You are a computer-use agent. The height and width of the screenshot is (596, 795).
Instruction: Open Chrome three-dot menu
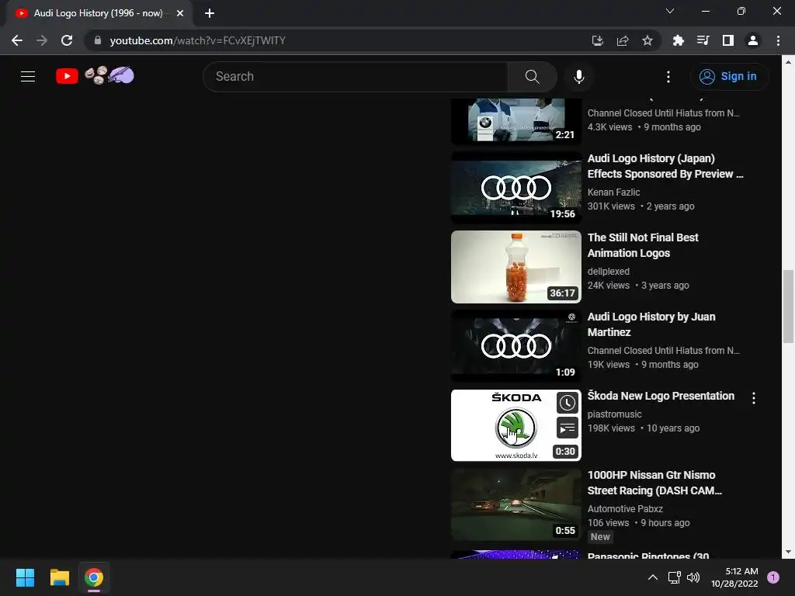tap(778, 40)
